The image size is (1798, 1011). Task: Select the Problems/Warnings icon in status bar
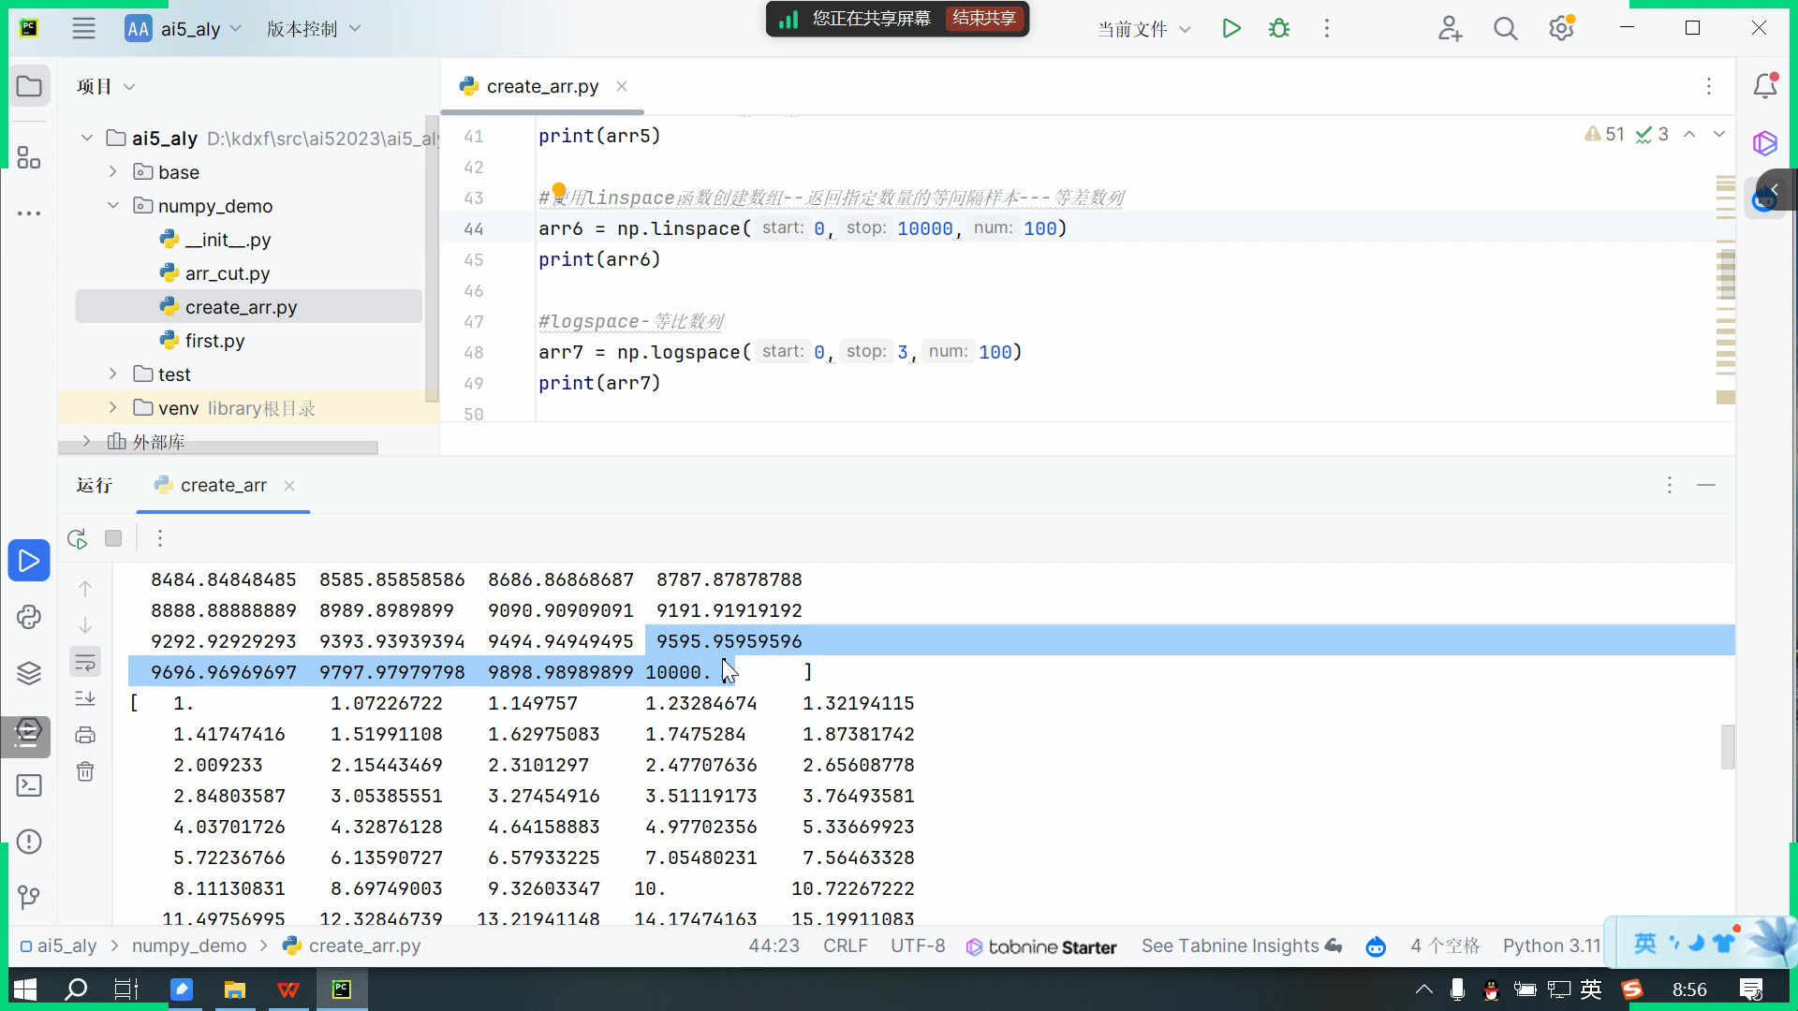pyautogui.click(x=1589, y=133)
